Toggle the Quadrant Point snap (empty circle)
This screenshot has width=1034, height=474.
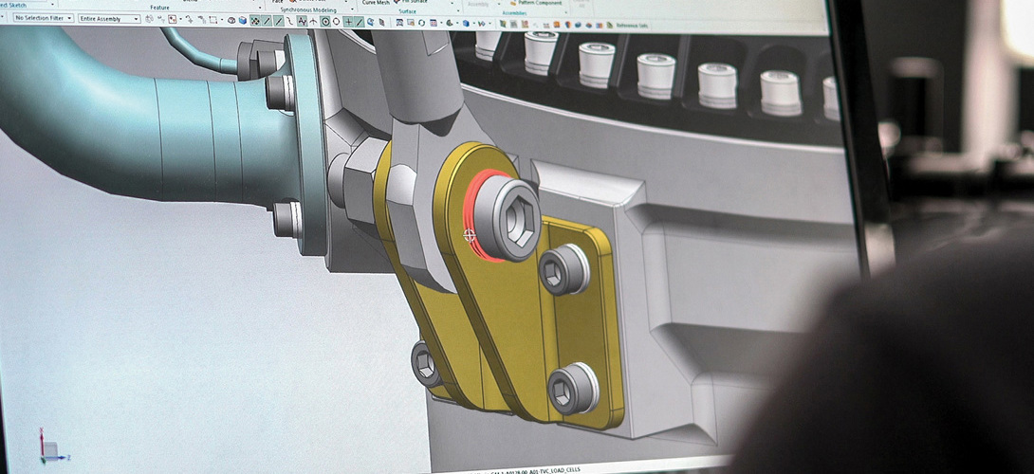click(337, 22)
